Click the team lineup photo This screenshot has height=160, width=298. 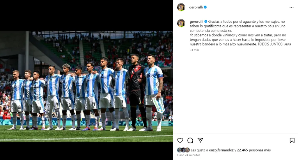pyautogui.click(x=86, y=87)
